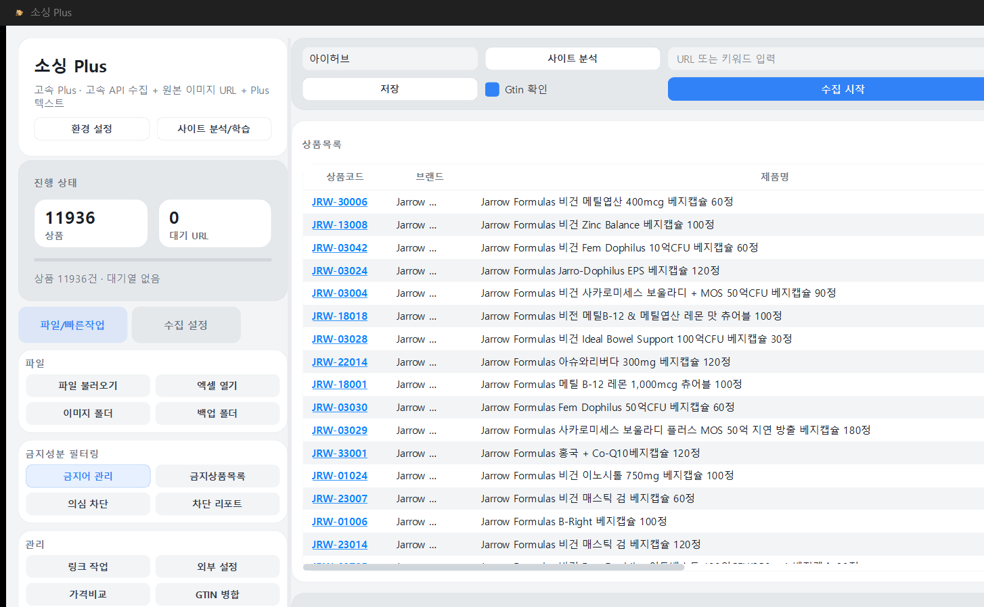984x607 pixels.
Task: Select product name 'B-Right 베지캡슐 100정'
Action: point(612,522)
